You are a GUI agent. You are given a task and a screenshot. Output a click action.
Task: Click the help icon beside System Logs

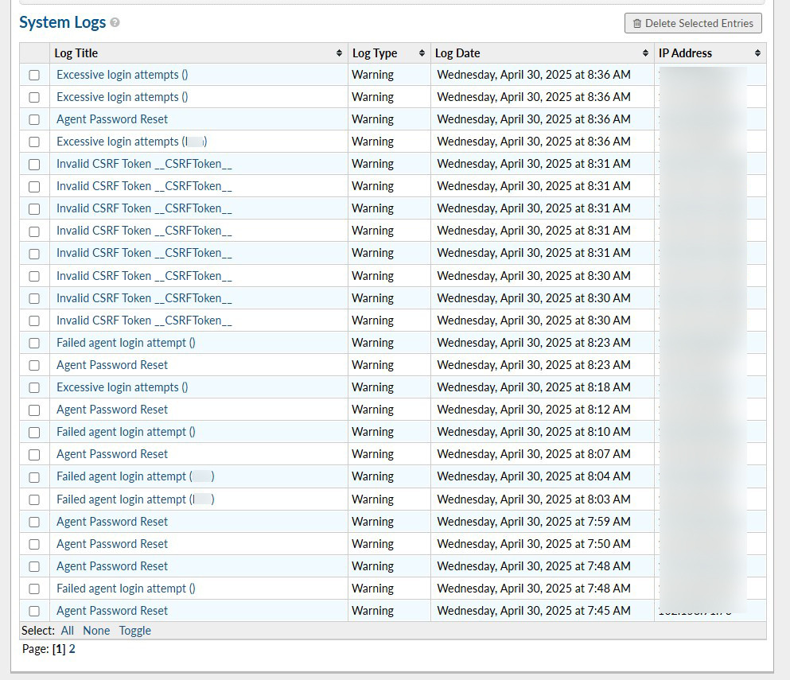(115, 23)
